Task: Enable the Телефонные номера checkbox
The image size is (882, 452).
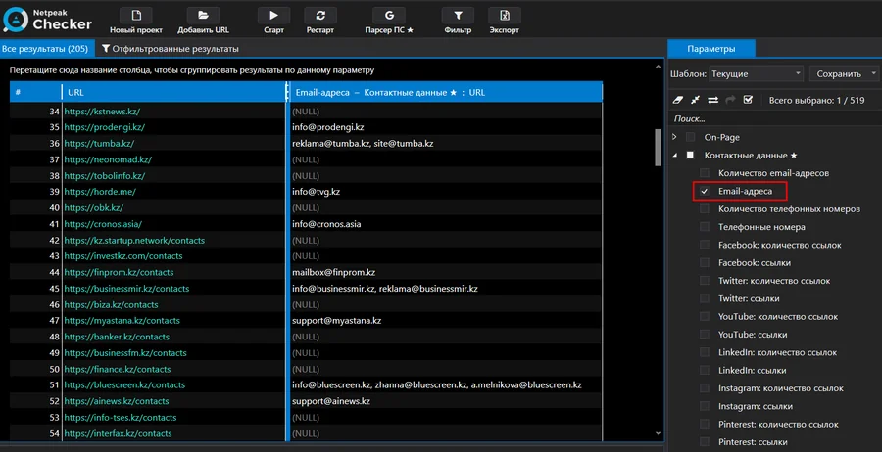Action: coord(705,227)
